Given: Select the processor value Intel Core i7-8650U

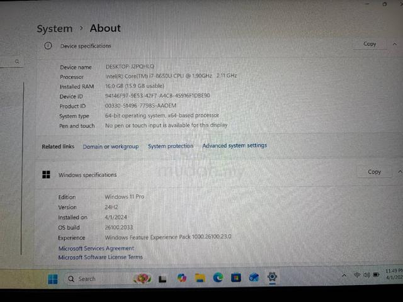Looking at the screenshot, I should coord(171,76).
